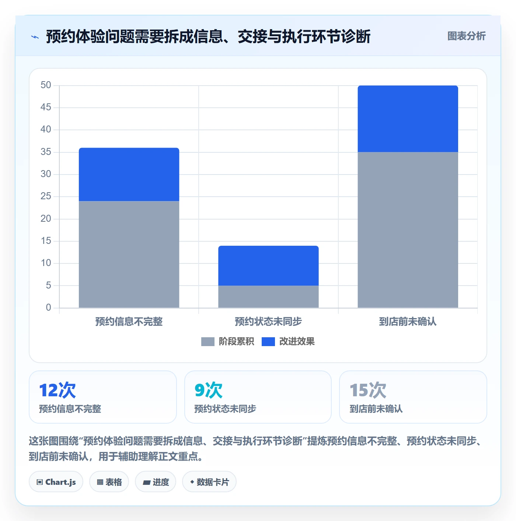Click the y-axis value 35
The width and height of the screenshot is (516, 521).
pos(46,152)
